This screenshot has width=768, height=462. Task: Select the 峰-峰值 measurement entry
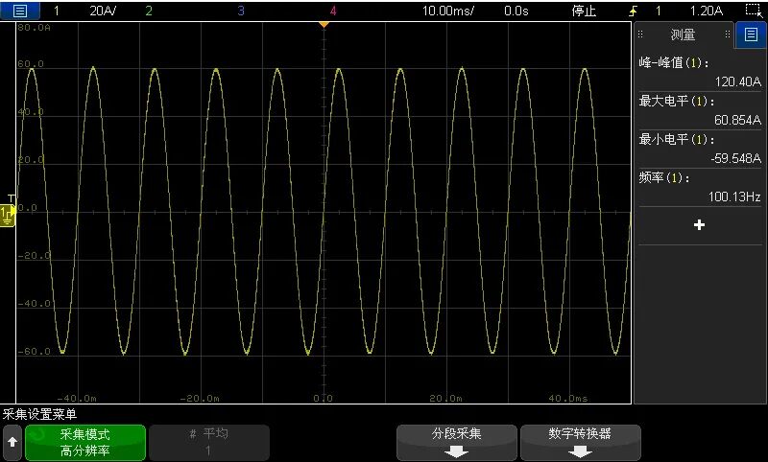699,72
